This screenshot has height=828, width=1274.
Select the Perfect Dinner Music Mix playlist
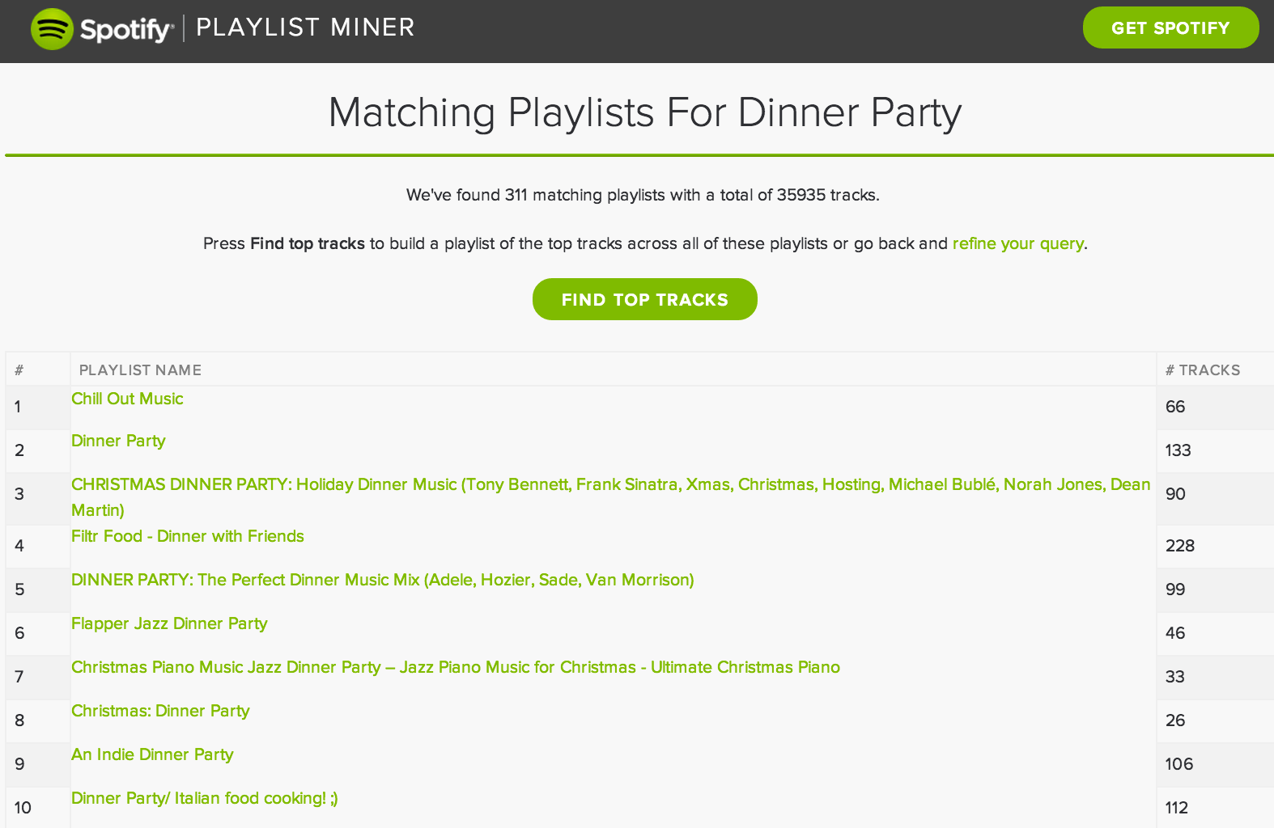point(382,580)
